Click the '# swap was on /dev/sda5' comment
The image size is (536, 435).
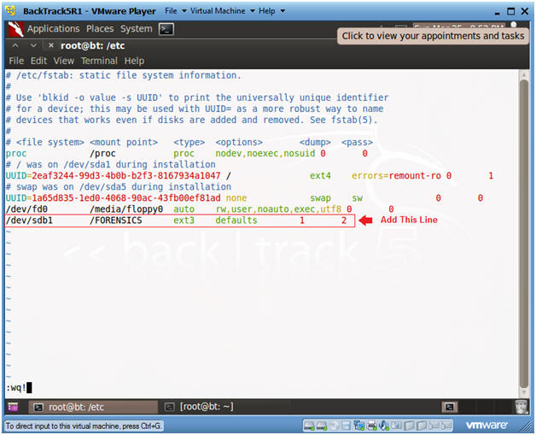(119, 187)
